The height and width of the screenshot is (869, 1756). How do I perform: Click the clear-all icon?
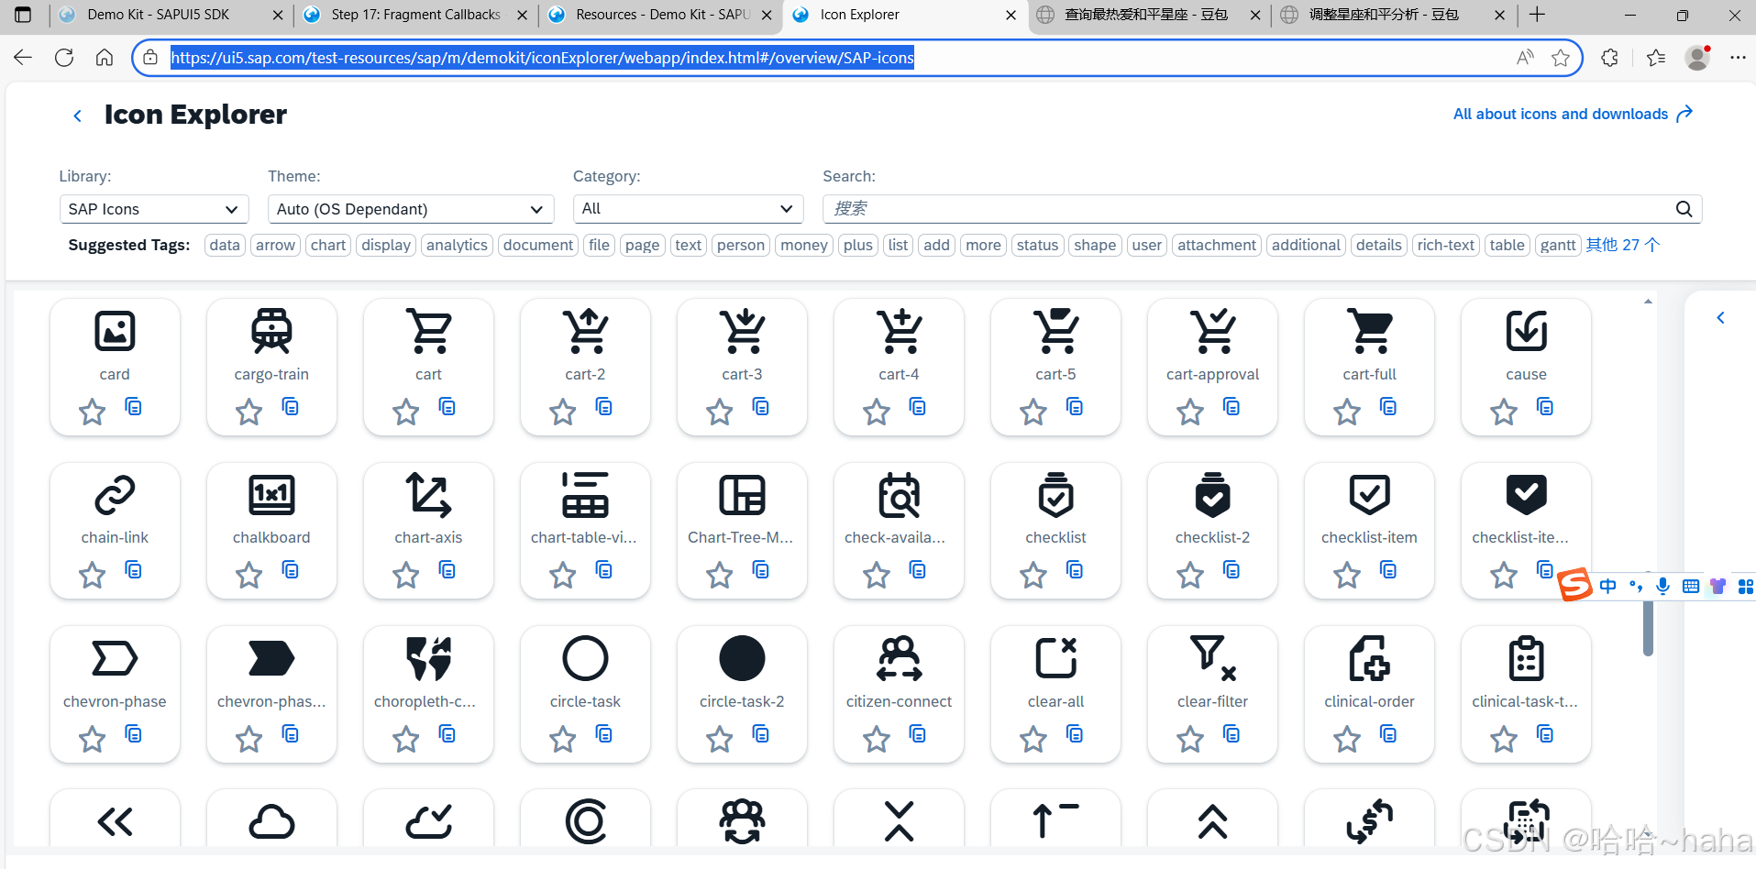[x=1056, y=658]
